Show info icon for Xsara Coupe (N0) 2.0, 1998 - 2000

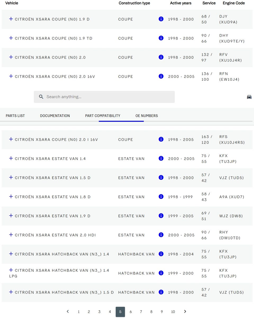[x=161, y=57]
